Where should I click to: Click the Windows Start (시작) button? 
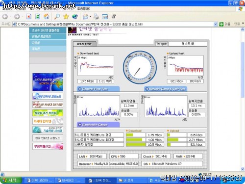(11, 180)
